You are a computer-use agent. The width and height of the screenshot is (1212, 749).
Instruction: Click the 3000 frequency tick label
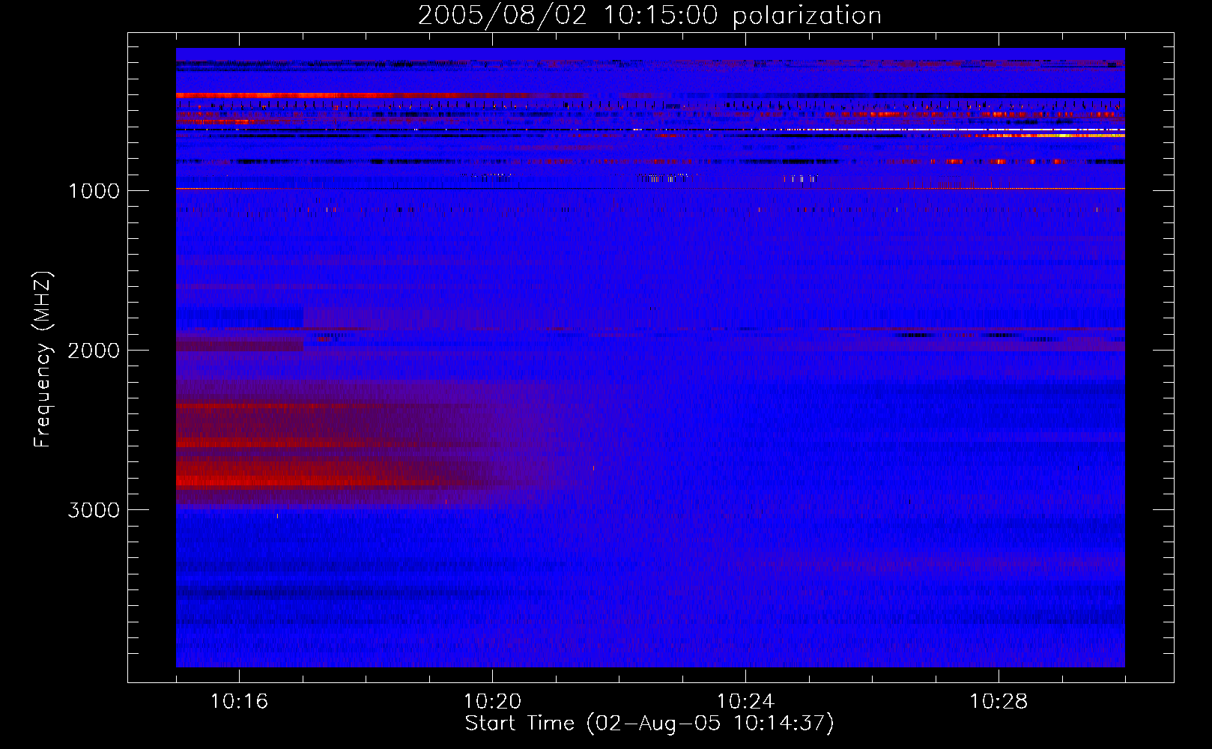94,510
